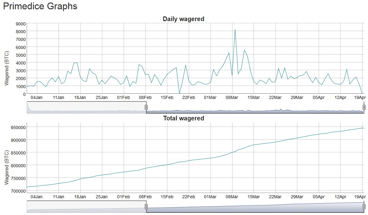Click the 12Apr date label on Daily wagered chart

point(340,97)
